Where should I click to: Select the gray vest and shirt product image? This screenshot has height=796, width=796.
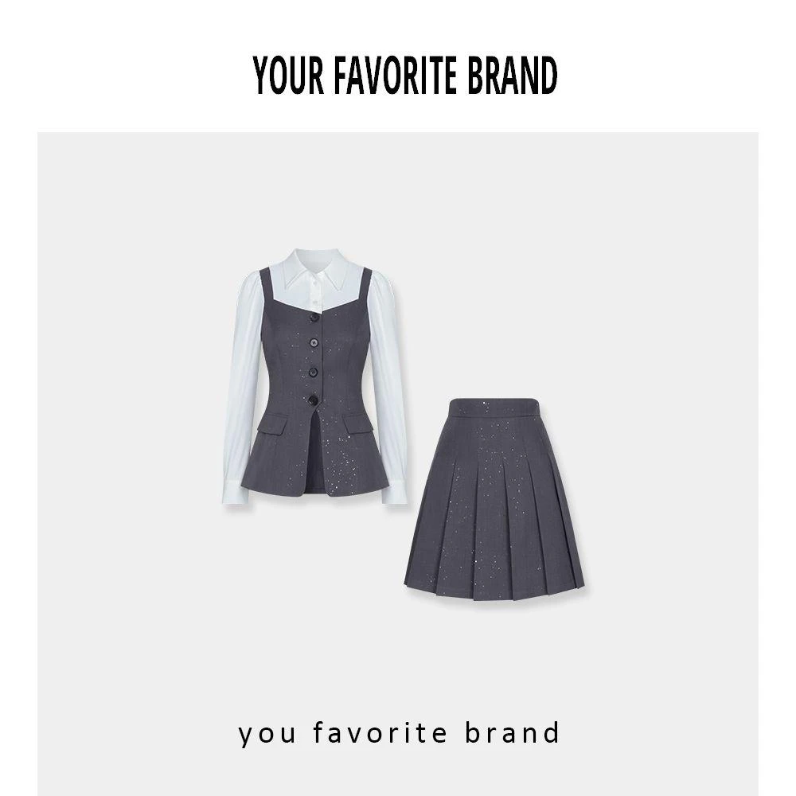click(314, 377)
